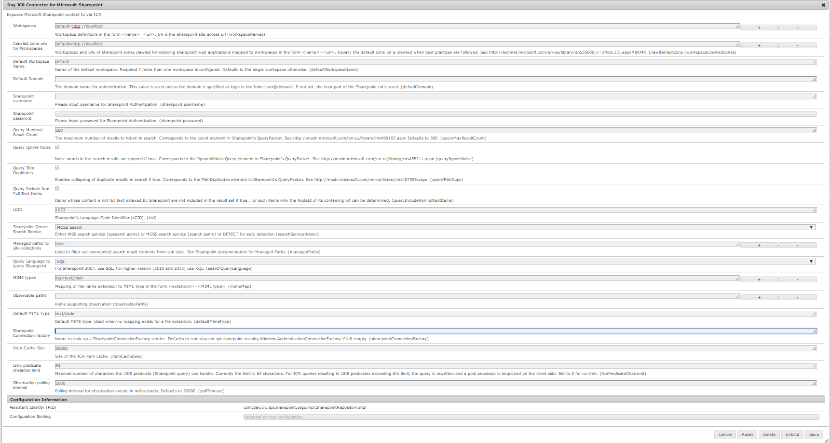This screenshot has width=831, height=443.
Task: Edit the Default MIME Type field
Action: (x=436, y=314)
